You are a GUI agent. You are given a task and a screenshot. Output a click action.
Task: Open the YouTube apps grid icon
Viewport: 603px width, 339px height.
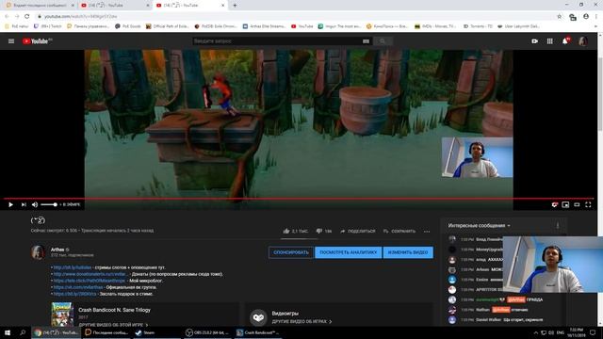click(550, 41)
